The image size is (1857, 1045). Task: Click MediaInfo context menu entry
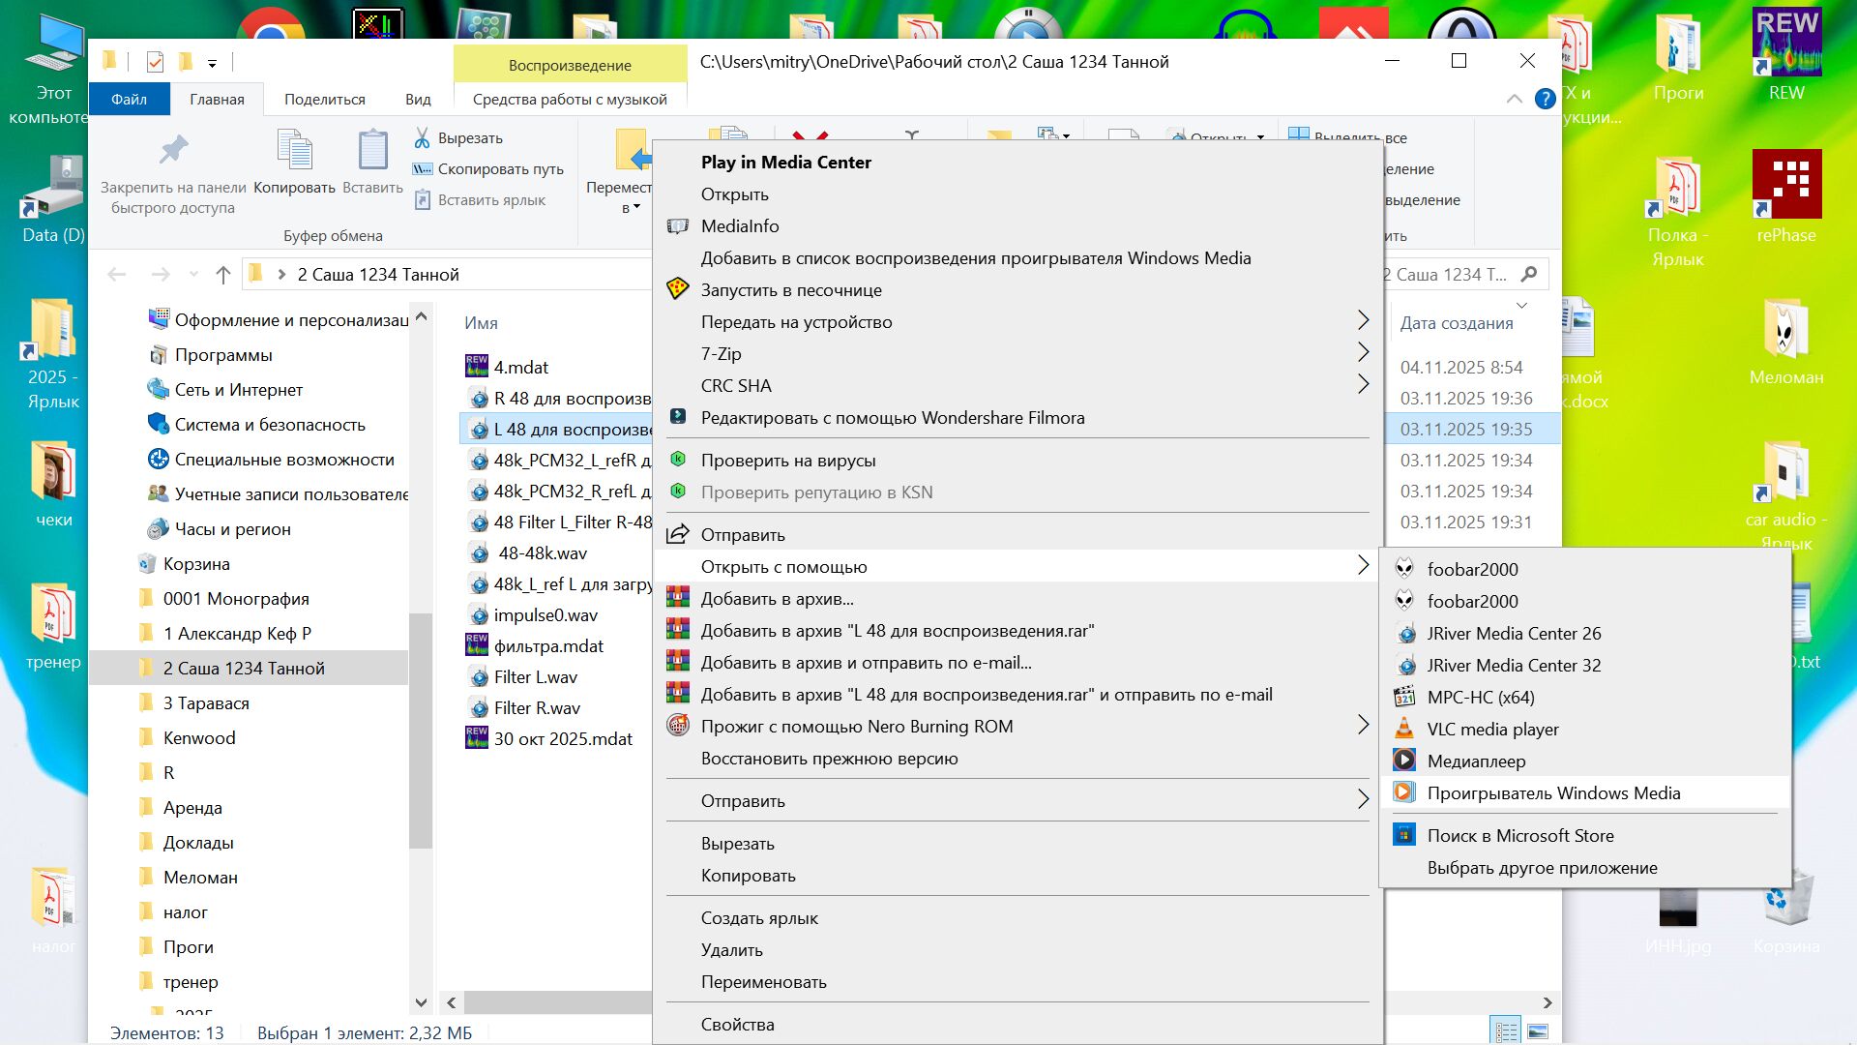coord(739,225)
